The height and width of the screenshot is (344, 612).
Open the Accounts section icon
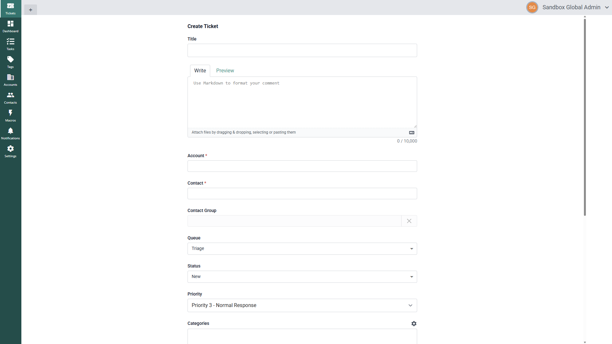point(11,80)
